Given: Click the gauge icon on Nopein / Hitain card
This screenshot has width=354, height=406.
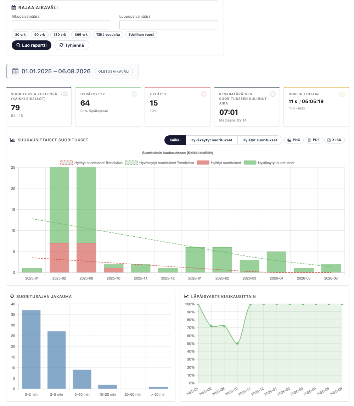Looking at the screenshot, I should (342, 94).
